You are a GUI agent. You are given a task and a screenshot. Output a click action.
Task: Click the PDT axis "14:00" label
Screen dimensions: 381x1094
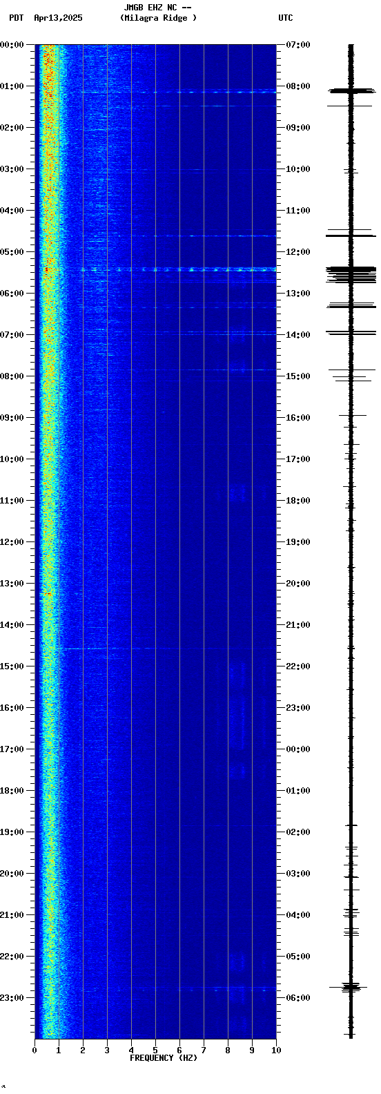[x=12, y=625]
